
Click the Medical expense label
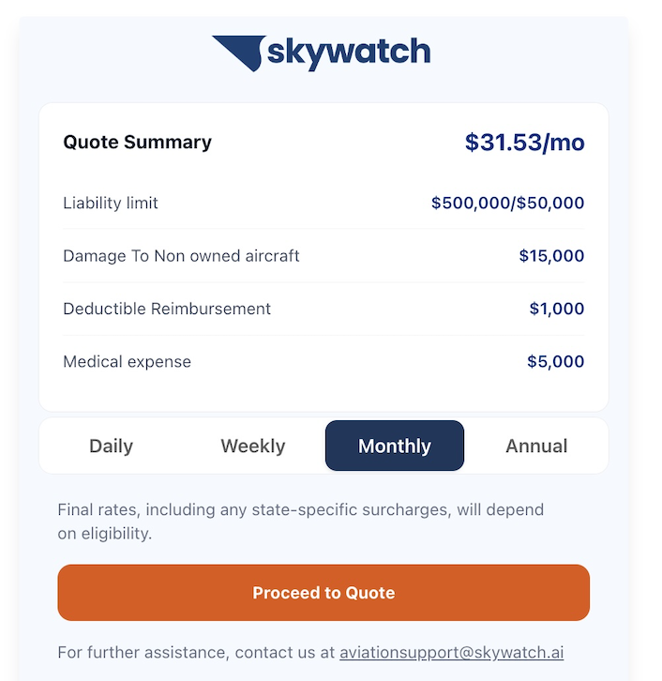127,361
